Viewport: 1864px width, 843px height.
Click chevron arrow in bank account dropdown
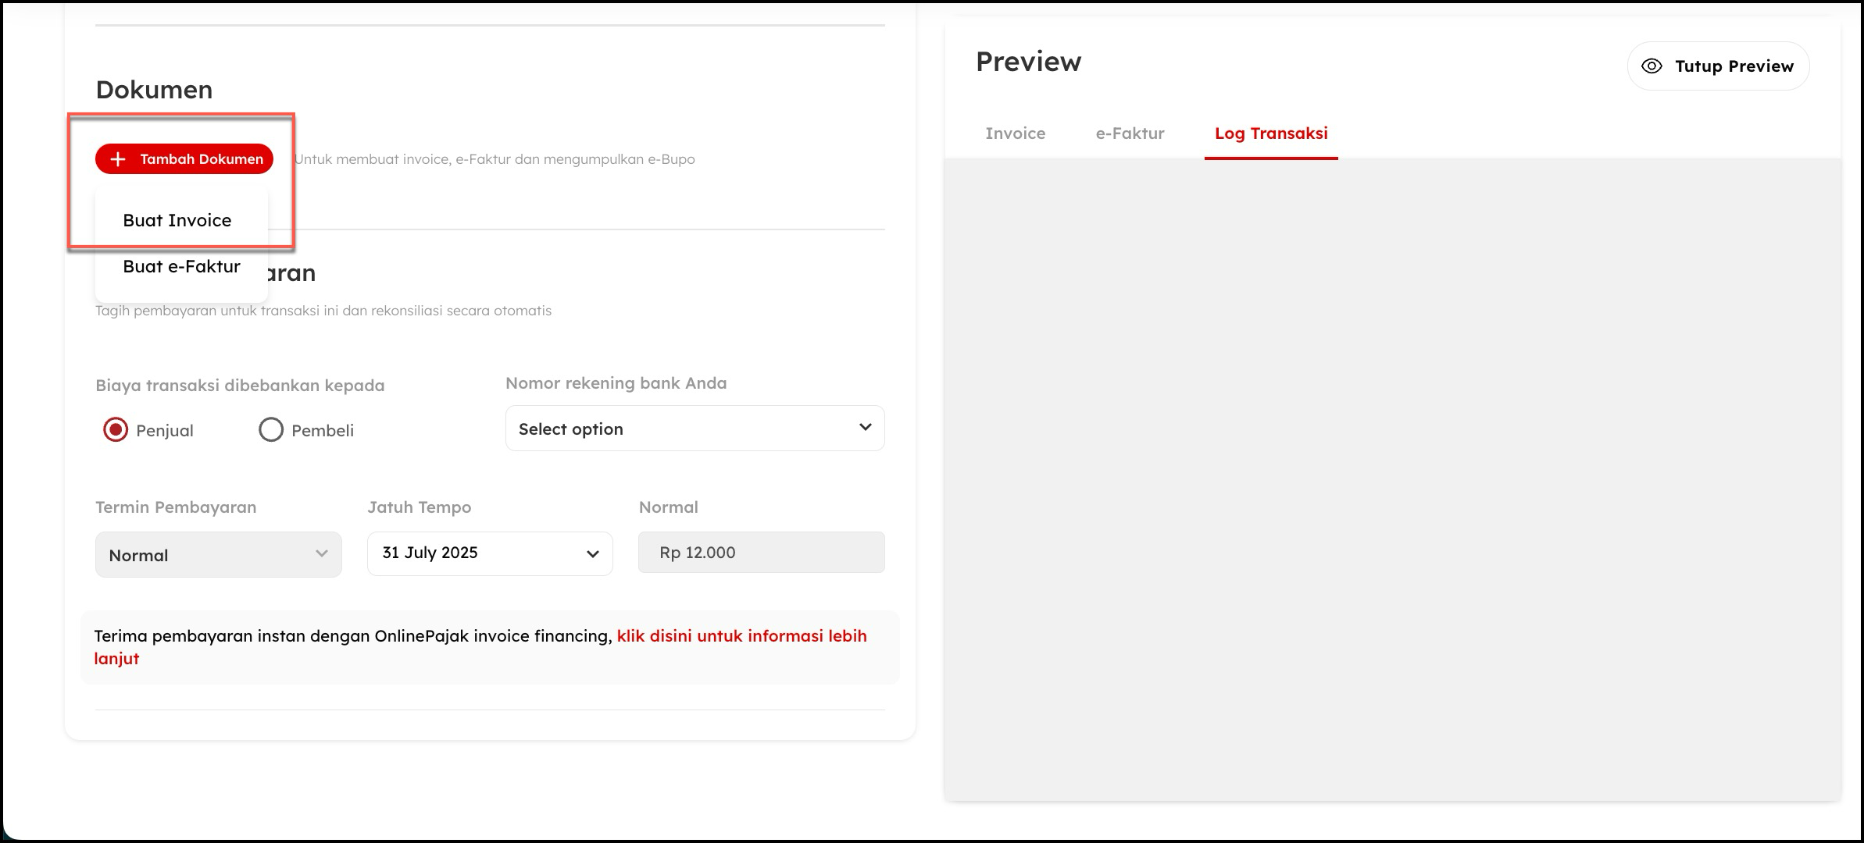(865, 427)
